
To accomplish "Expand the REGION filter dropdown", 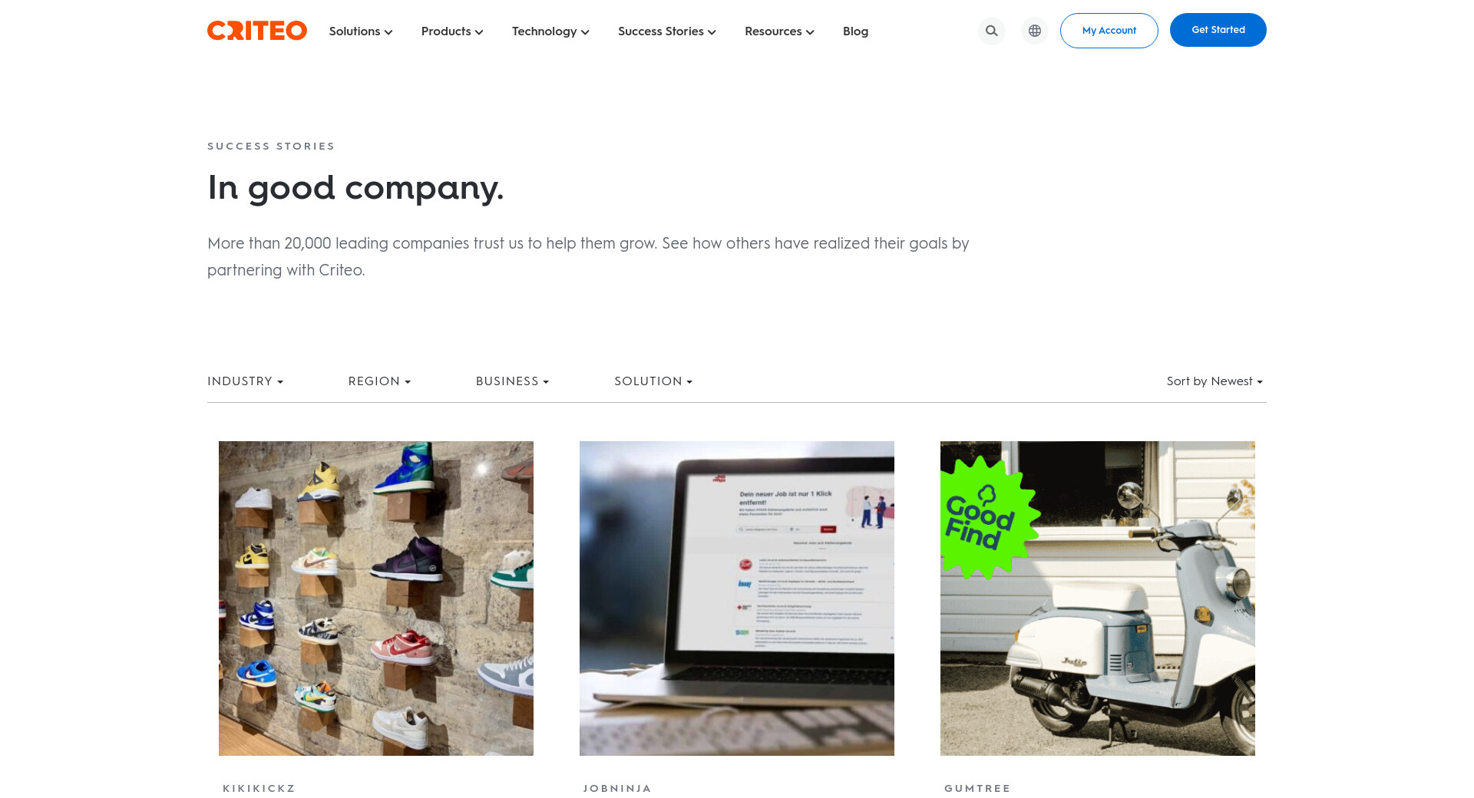I will (x=379, y=381).
